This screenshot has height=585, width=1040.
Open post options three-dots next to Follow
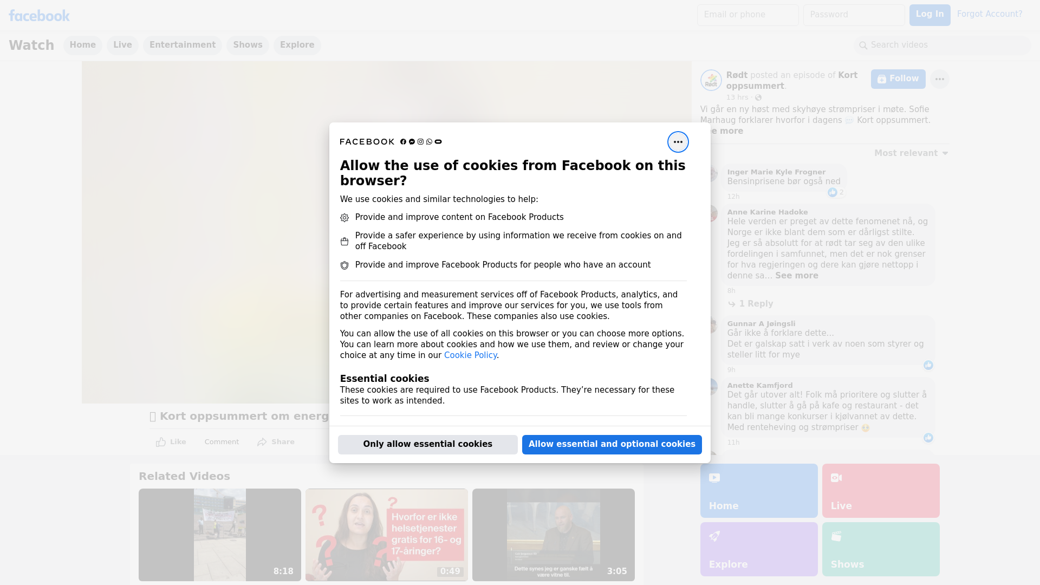(939, 79)
